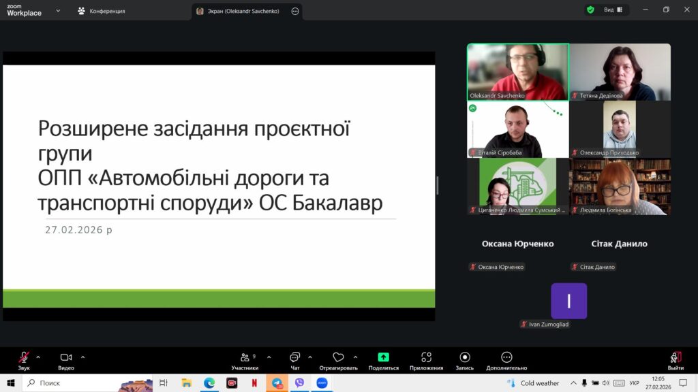The image size is (698, 392).
Task: Expand the audio options arrow beside Звук
Action: 38,357
